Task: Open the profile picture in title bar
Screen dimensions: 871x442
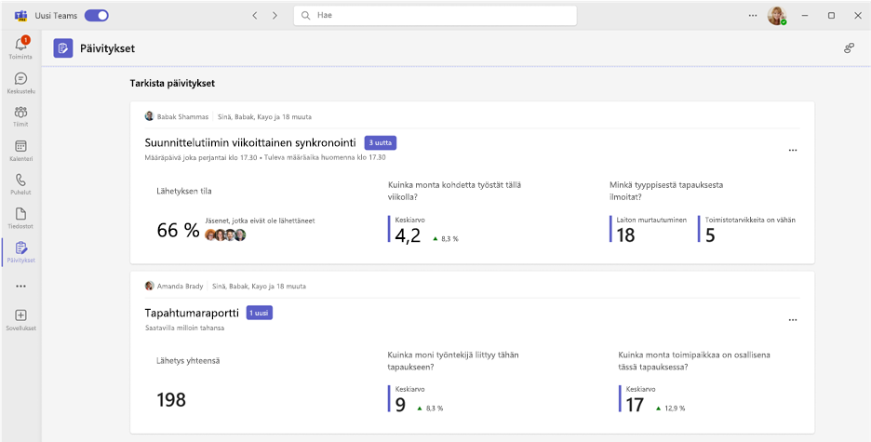Action: point(777,16)
